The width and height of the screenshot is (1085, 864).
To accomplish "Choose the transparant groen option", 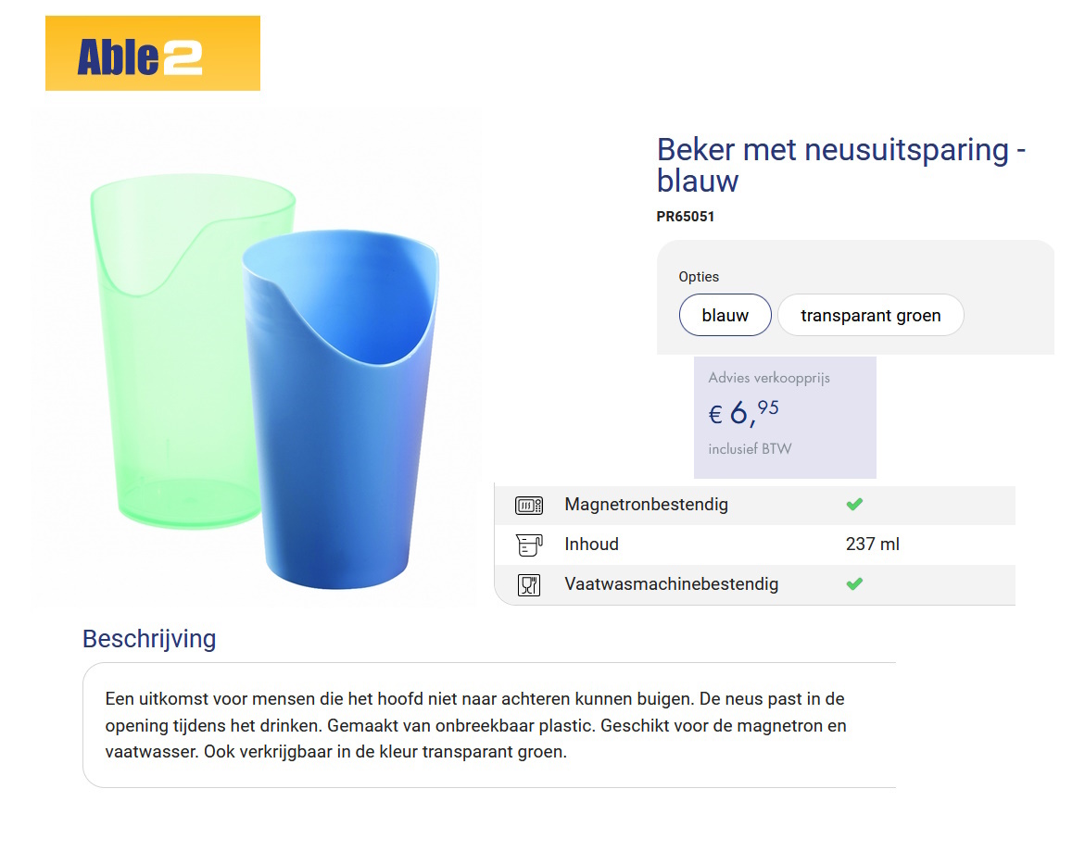I will pyautogui.click(x=870, y=316).
